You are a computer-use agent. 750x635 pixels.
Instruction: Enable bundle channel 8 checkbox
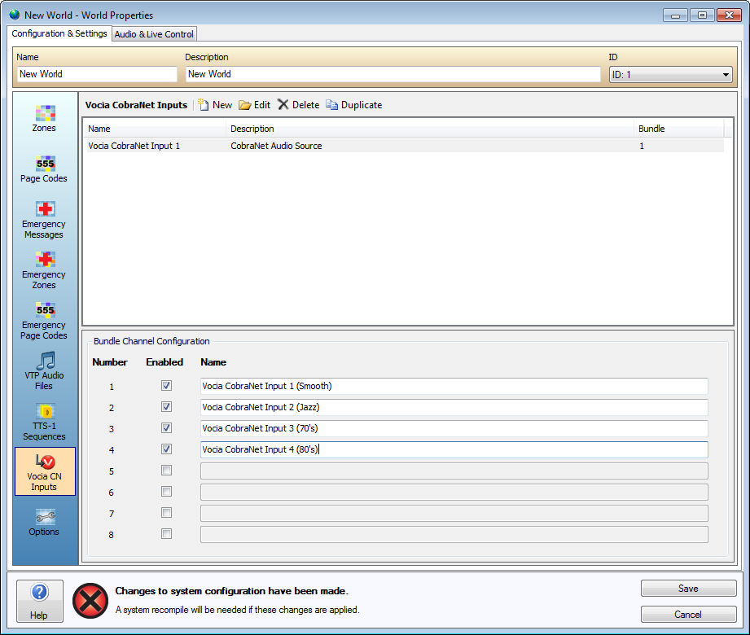(x=166, y=533)
